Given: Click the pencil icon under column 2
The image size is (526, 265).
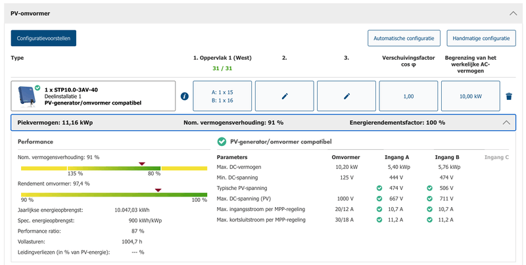Looking at the screenshot, I should pos(285,96).
